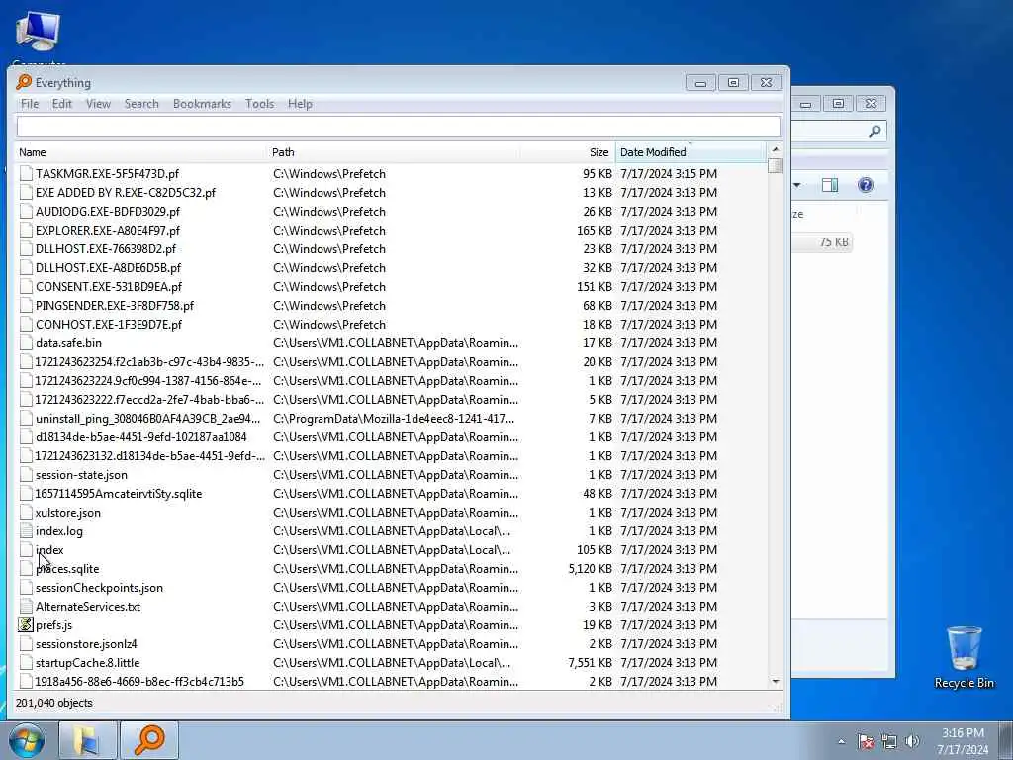Click the 7/17/2024 3:15 PM date cell
The image size is (1013, 760).
pos(669,174)
